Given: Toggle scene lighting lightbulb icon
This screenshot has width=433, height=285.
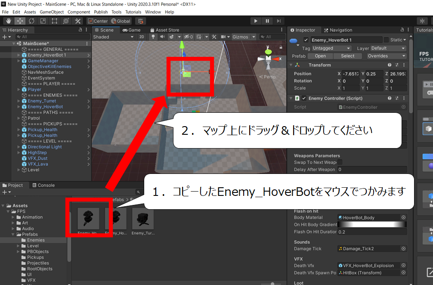Looking at the screenshot, I should 153,37.
